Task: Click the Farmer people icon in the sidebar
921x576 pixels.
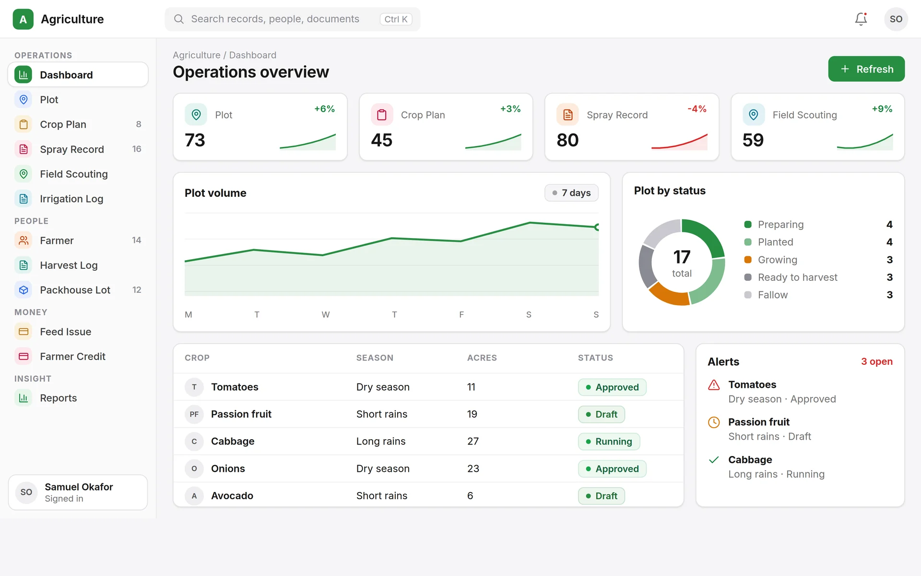Action: click(24, 240)
